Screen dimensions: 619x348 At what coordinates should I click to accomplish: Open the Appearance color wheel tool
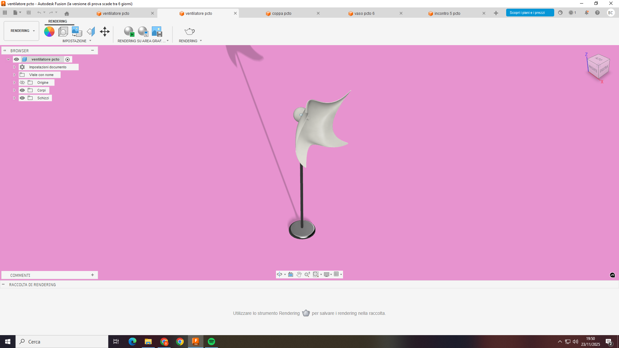click(x=49, y=31)
